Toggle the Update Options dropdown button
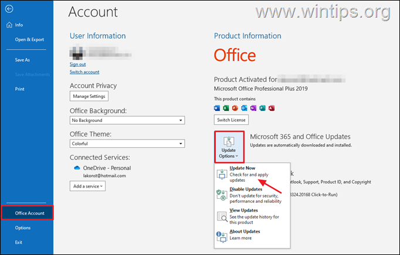Viewport: 400px width, 255px height. 229,147
